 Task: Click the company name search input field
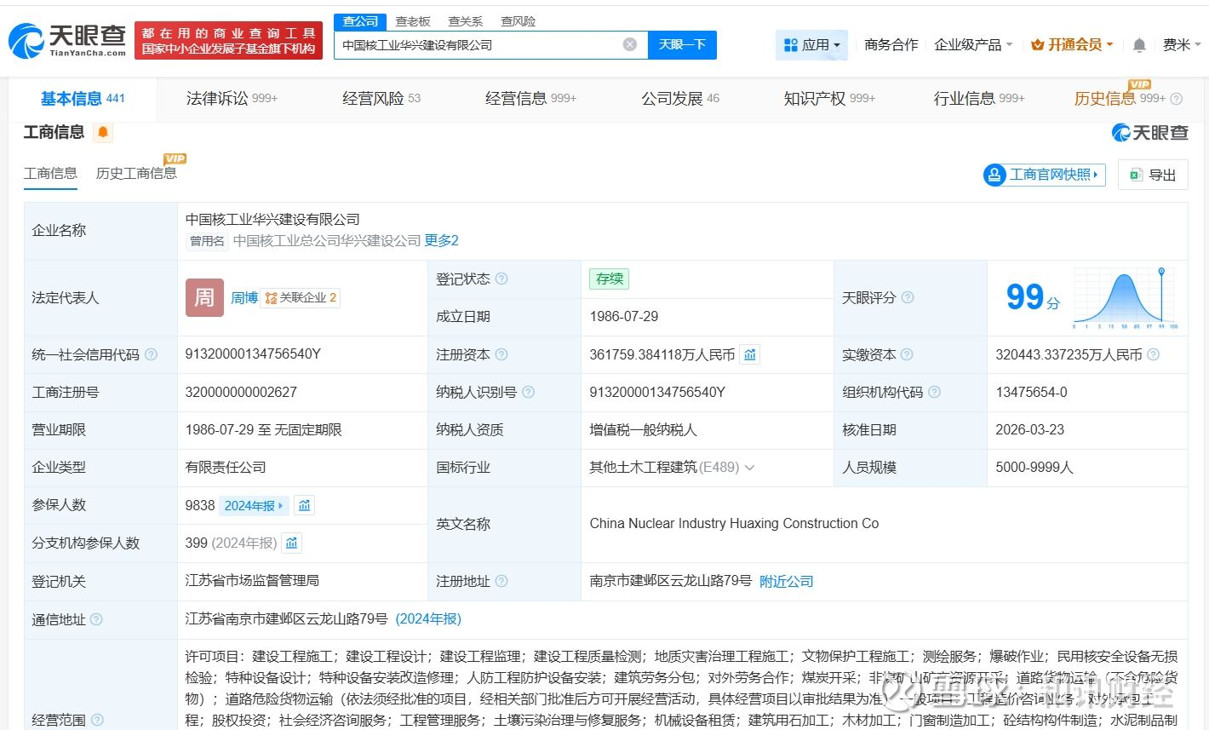[477, 44]
